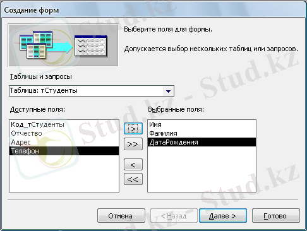Open the Таблицы и запросы dropdown arrow

point(168,91)
